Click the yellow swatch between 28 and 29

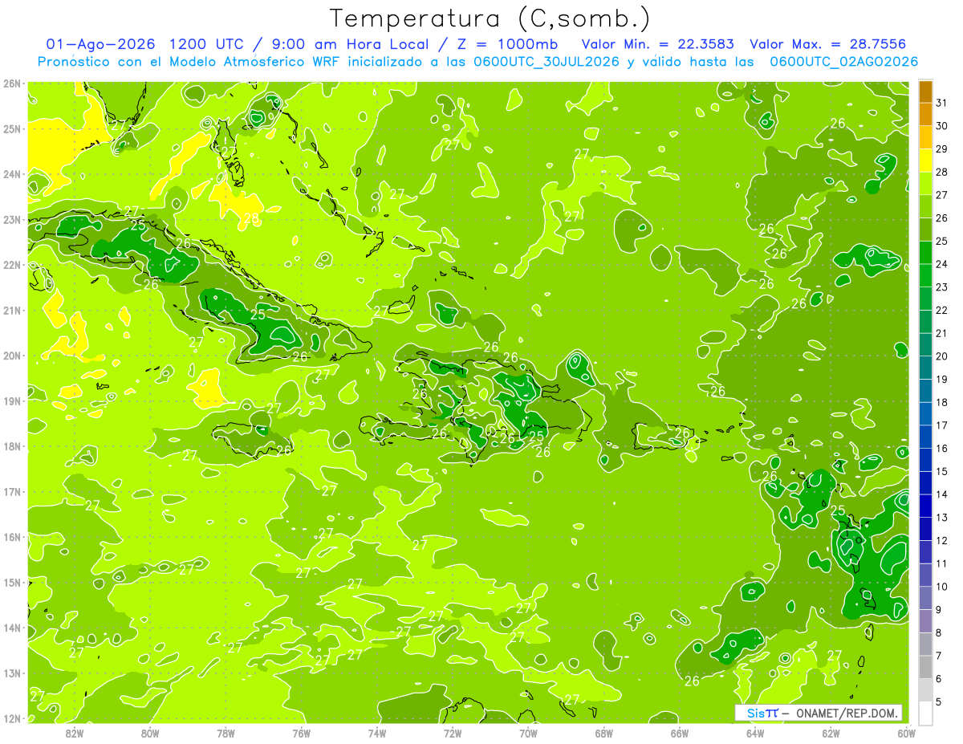925,161
